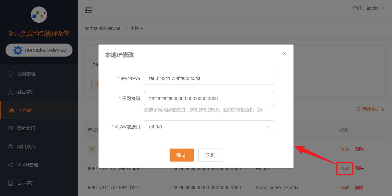Viewport: 392px width, 196px height.
Task: Click the 网口聚合 icon in sidebar
Action: pyautogui.click(x=10, y=147)
